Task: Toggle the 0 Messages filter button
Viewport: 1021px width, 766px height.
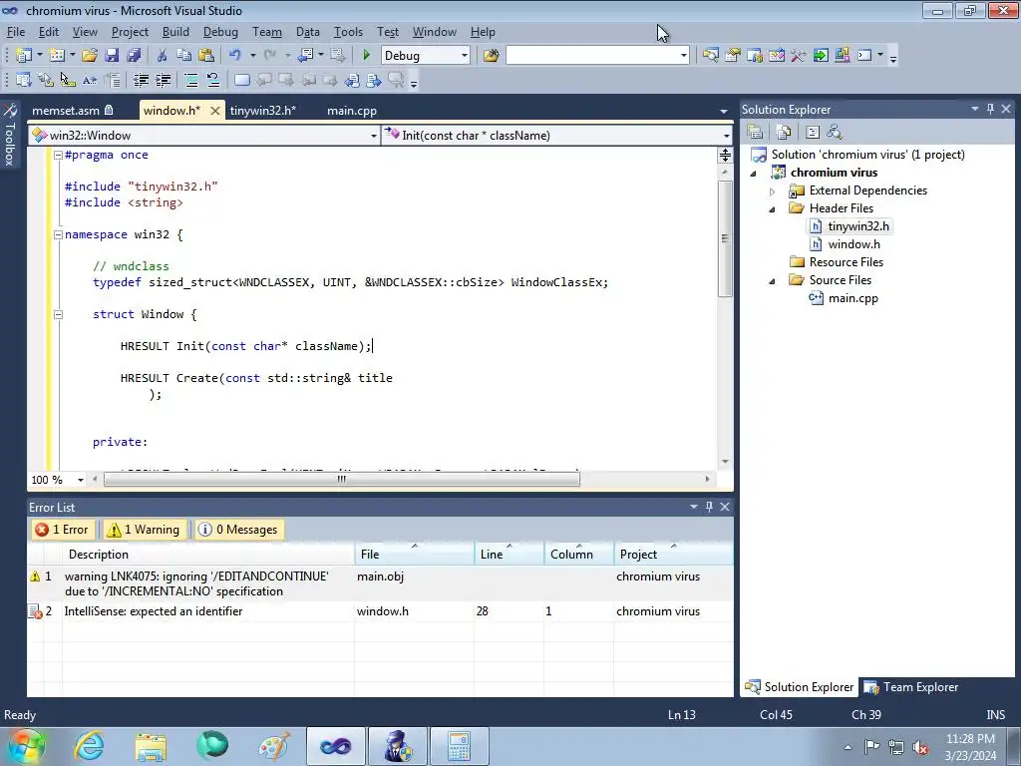Action: click(238, 530)
